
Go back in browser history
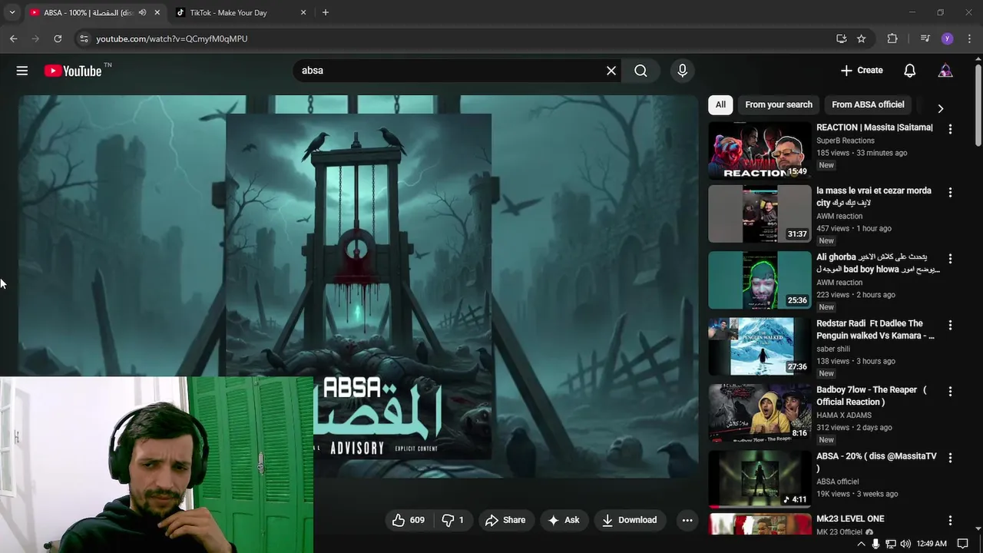click(13, 38)
